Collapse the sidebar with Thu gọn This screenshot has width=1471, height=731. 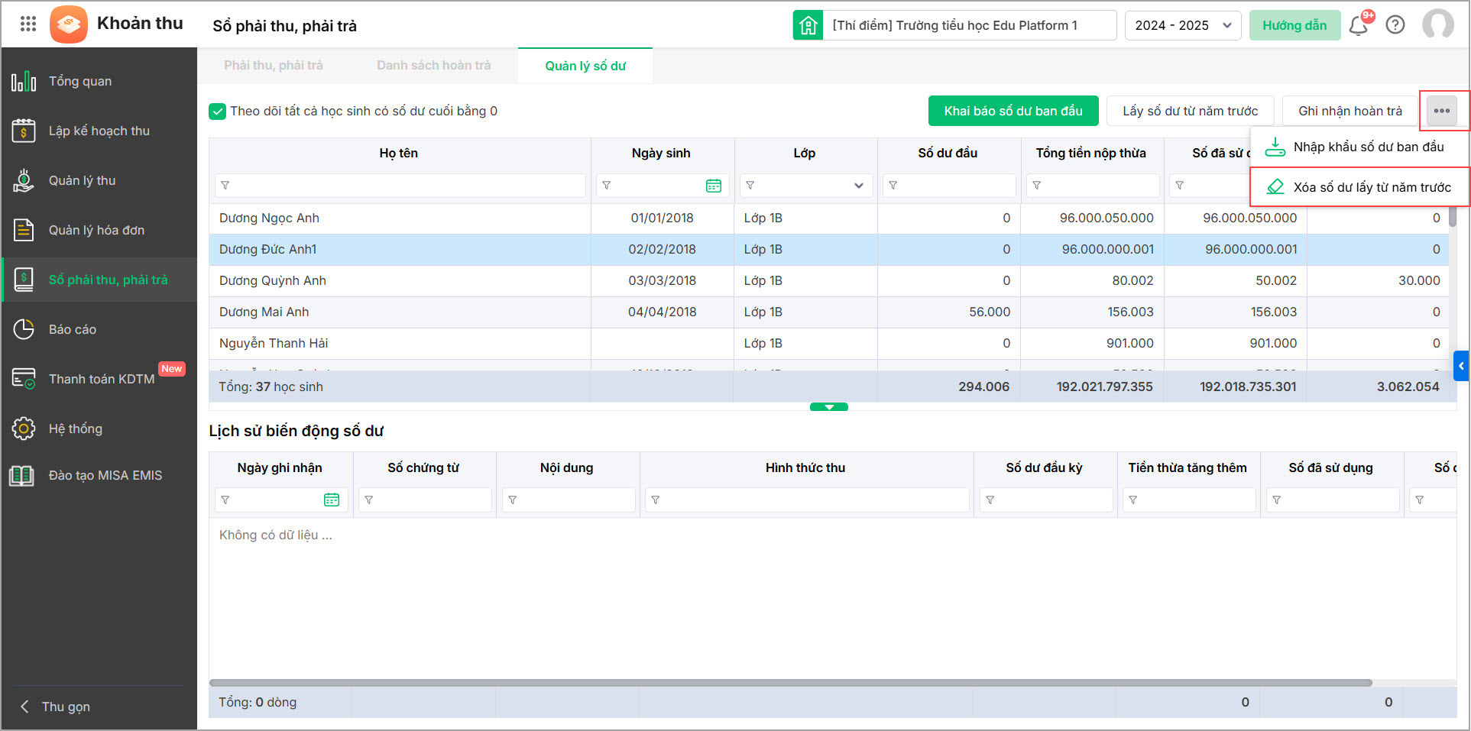pyautogui.click(x=55, y=707)
